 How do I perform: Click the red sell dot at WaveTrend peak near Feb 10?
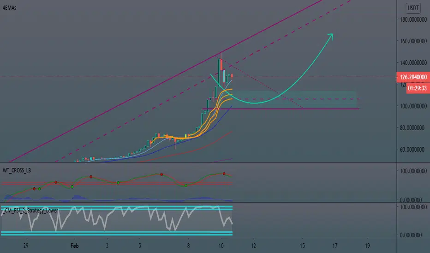point(224,174)
